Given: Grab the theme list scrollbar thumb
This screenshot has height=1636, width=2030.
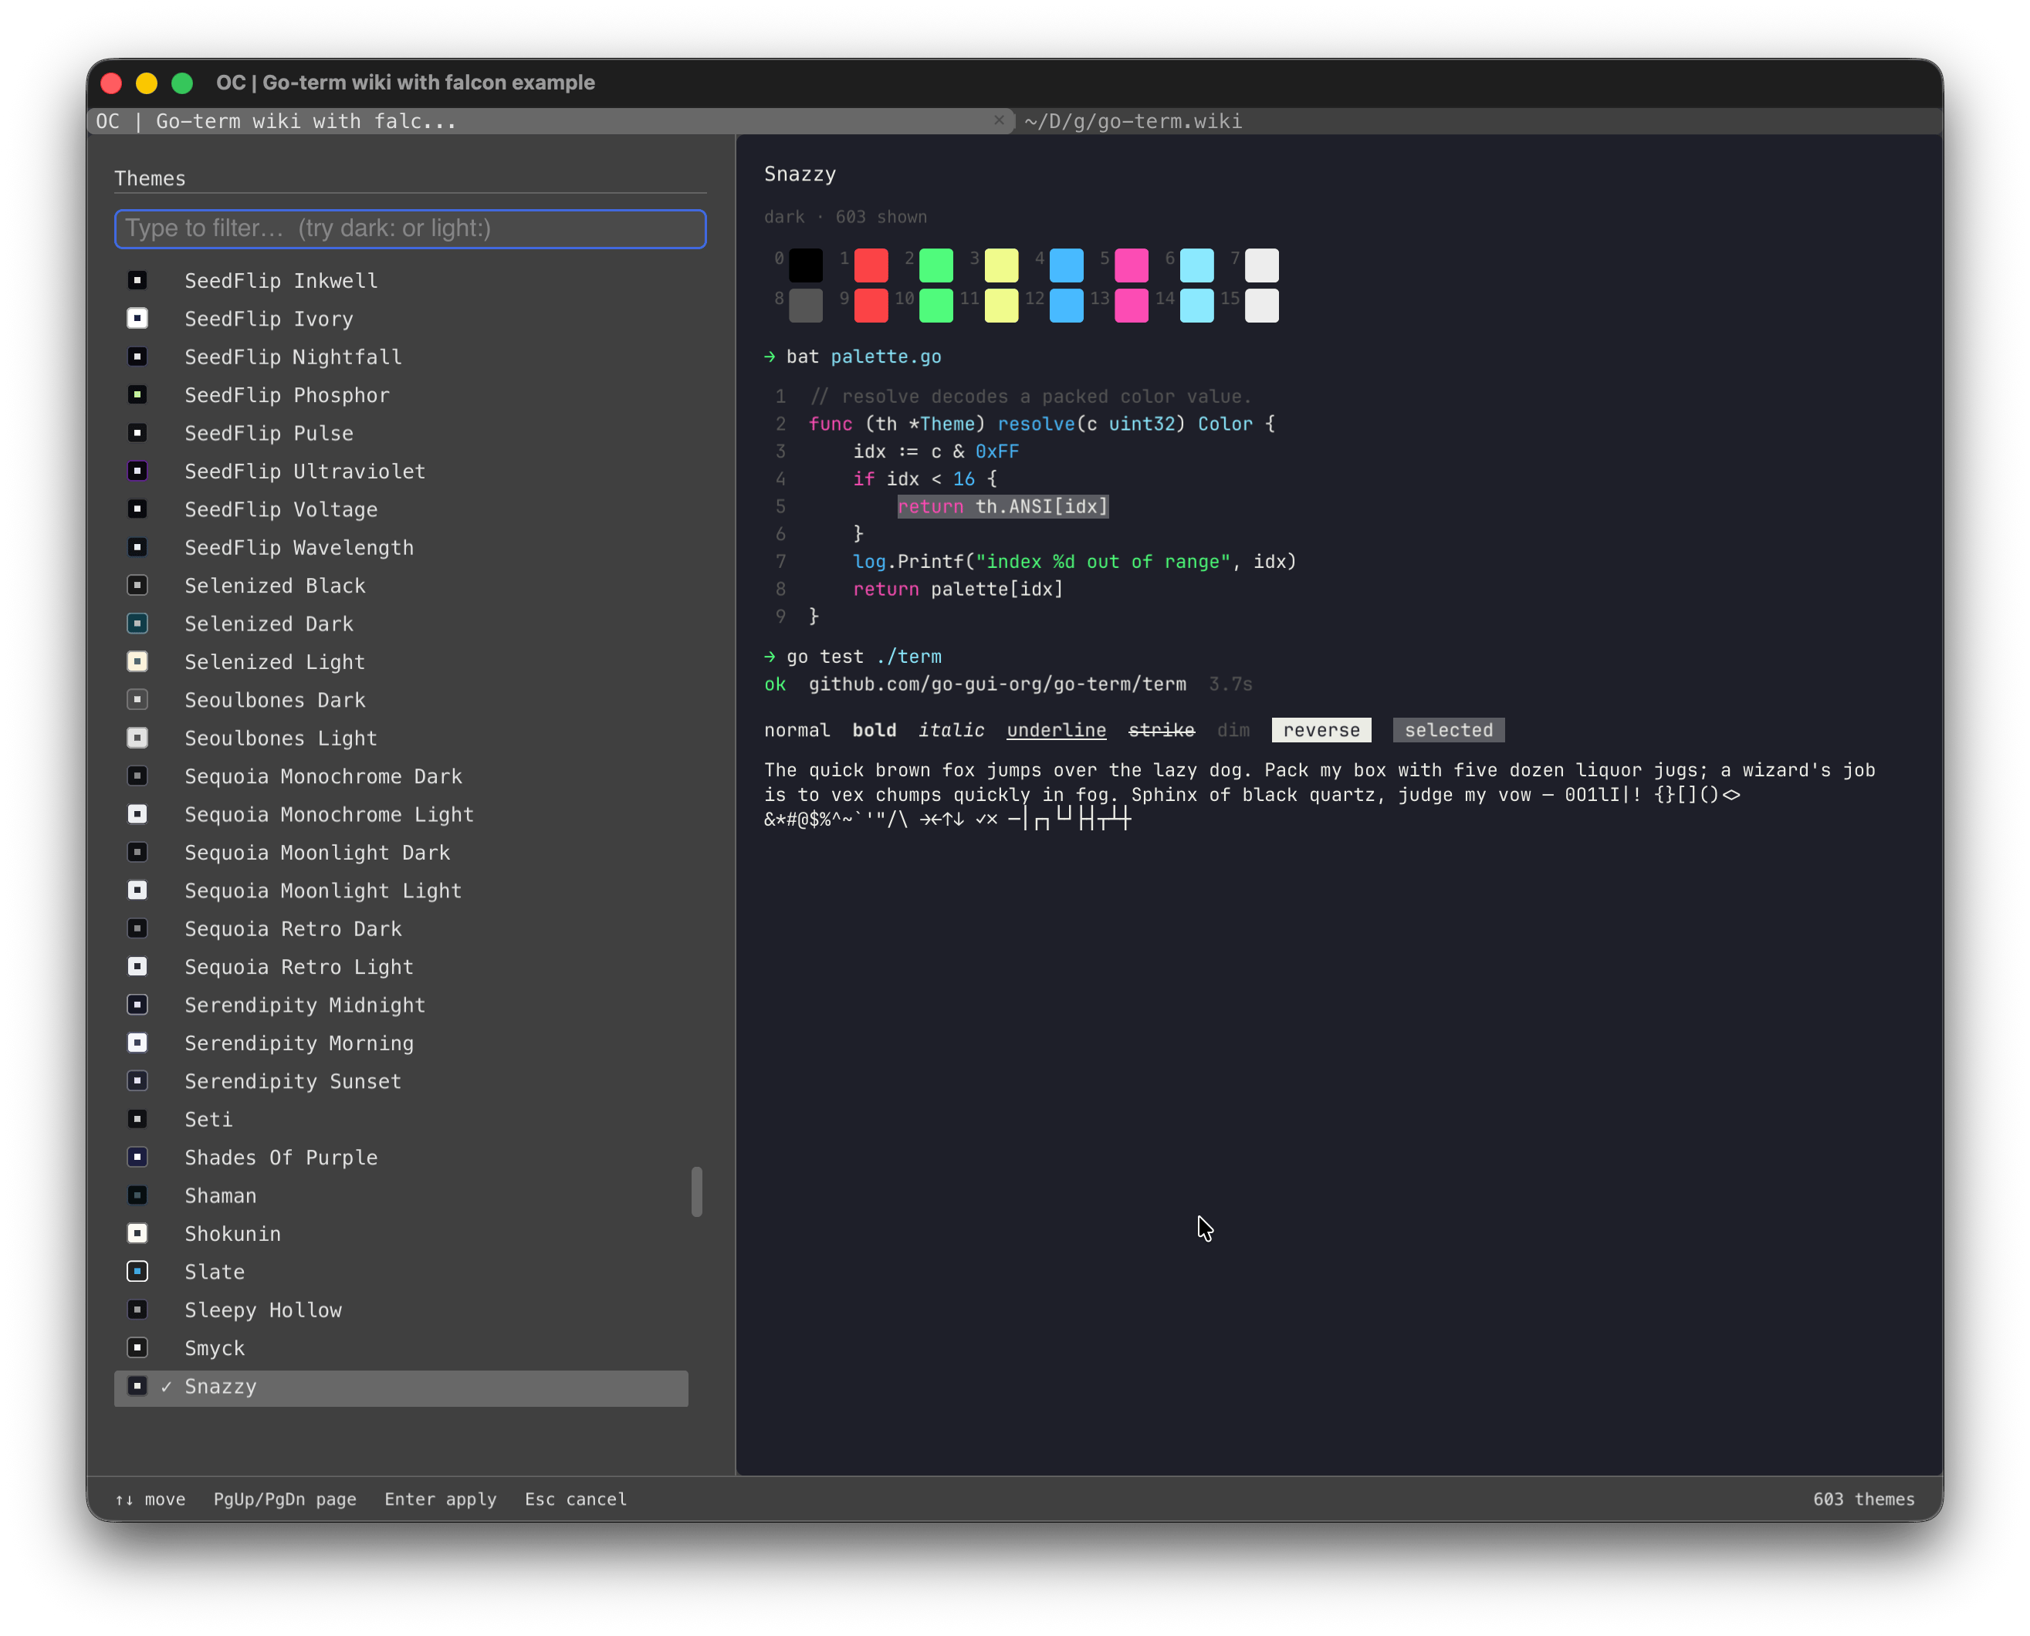Looking at the screenshot, I should pos(696,1192).
